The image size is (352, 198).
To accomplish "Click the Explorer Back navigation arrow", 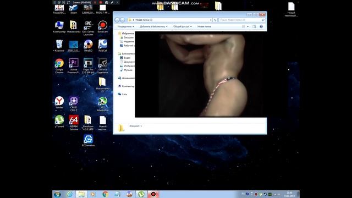I will [x=117, y=20].
